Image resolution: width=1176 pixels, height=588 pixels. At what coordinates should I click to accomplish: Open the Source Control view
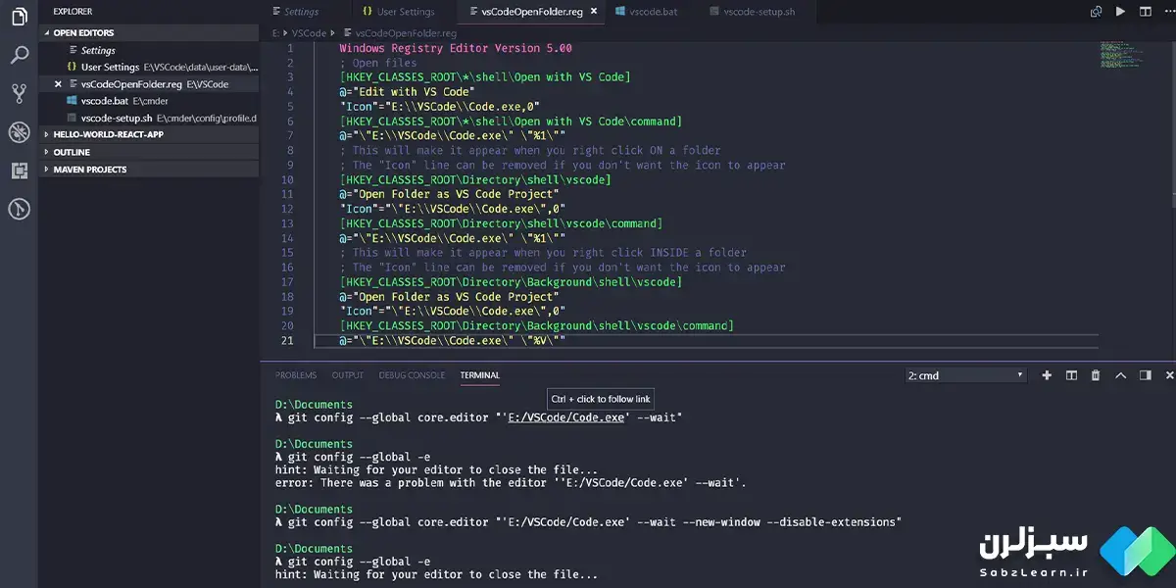[19, 93]
